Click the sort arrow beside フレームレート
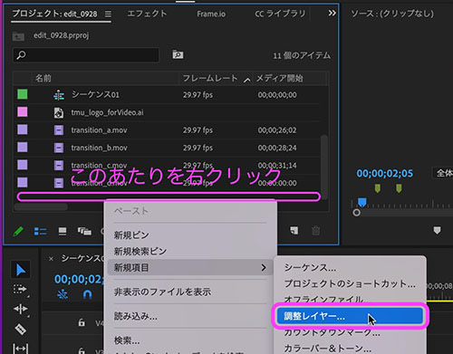Viewport: 453px width, 354px height. pyautogui.click(x=247, y=80)
